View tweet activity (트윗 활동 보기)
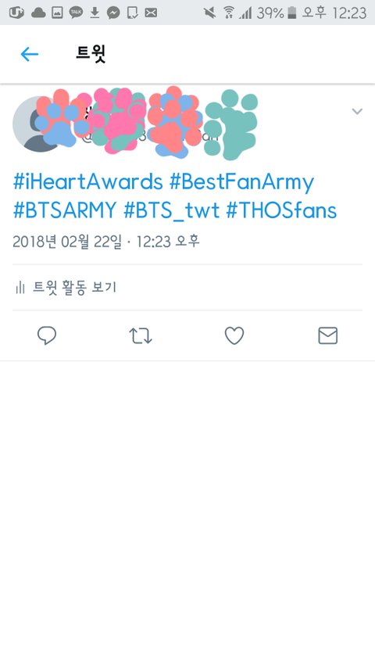Screen dimensions: 375x667 [65, 288]
